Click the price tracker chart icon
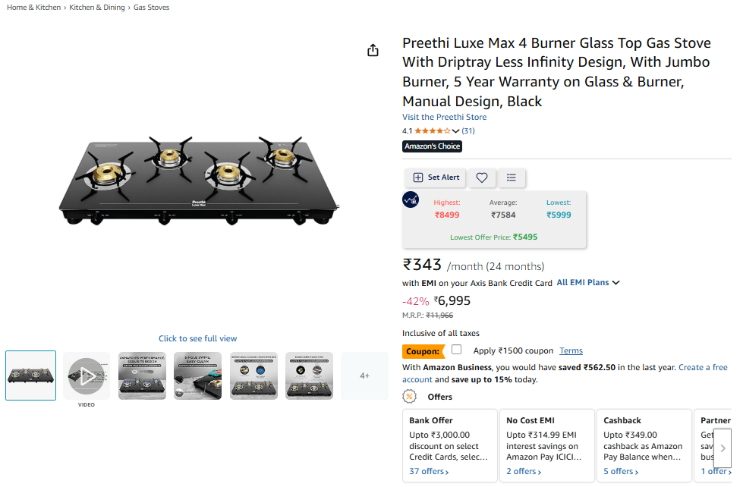Image resolution: width=743 pixels, height=487 pixels. pos(411,200)
